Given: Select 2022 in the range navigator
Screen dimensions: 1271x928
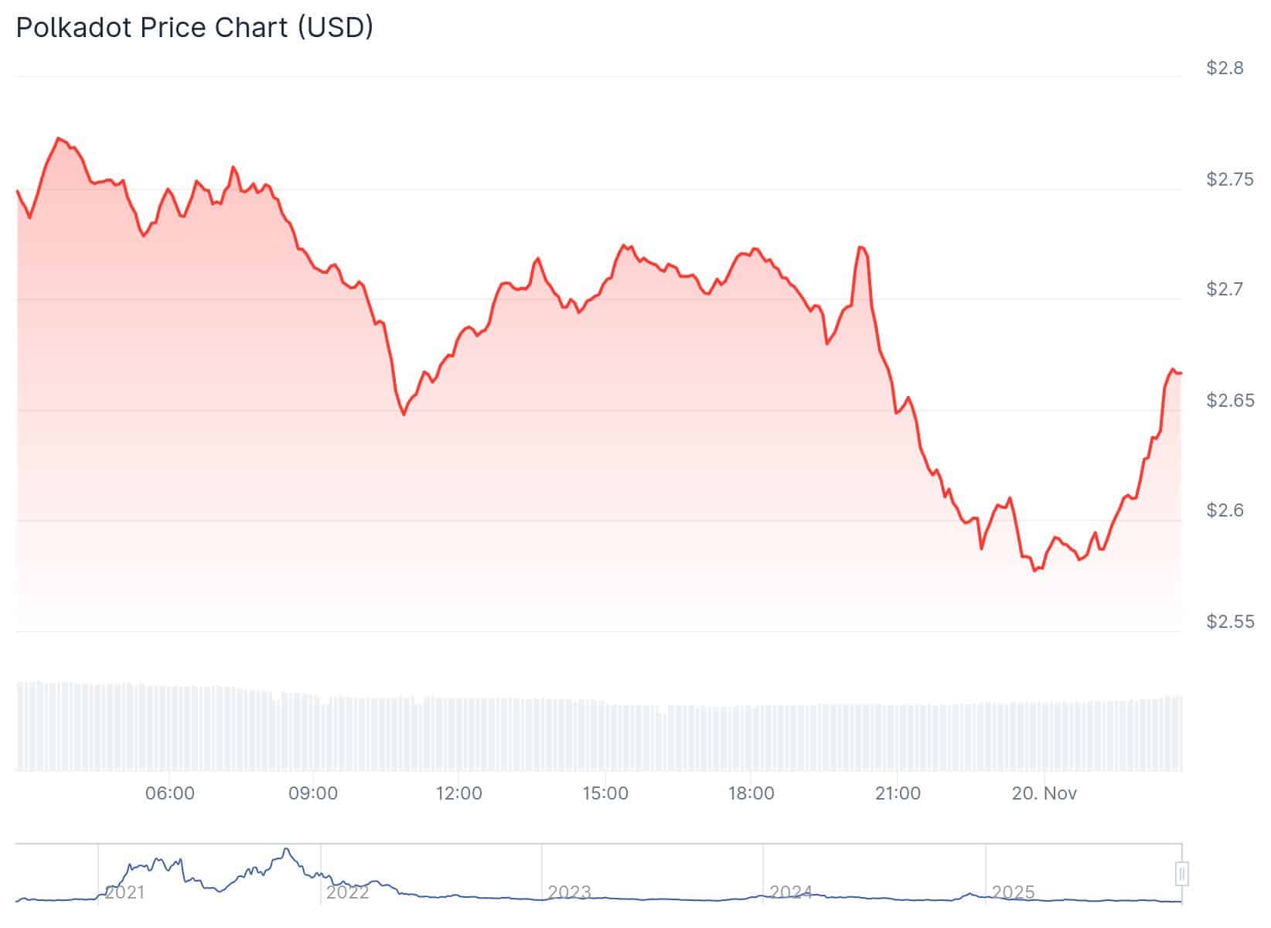Looking at the screenshot, I should pos(347,892).
